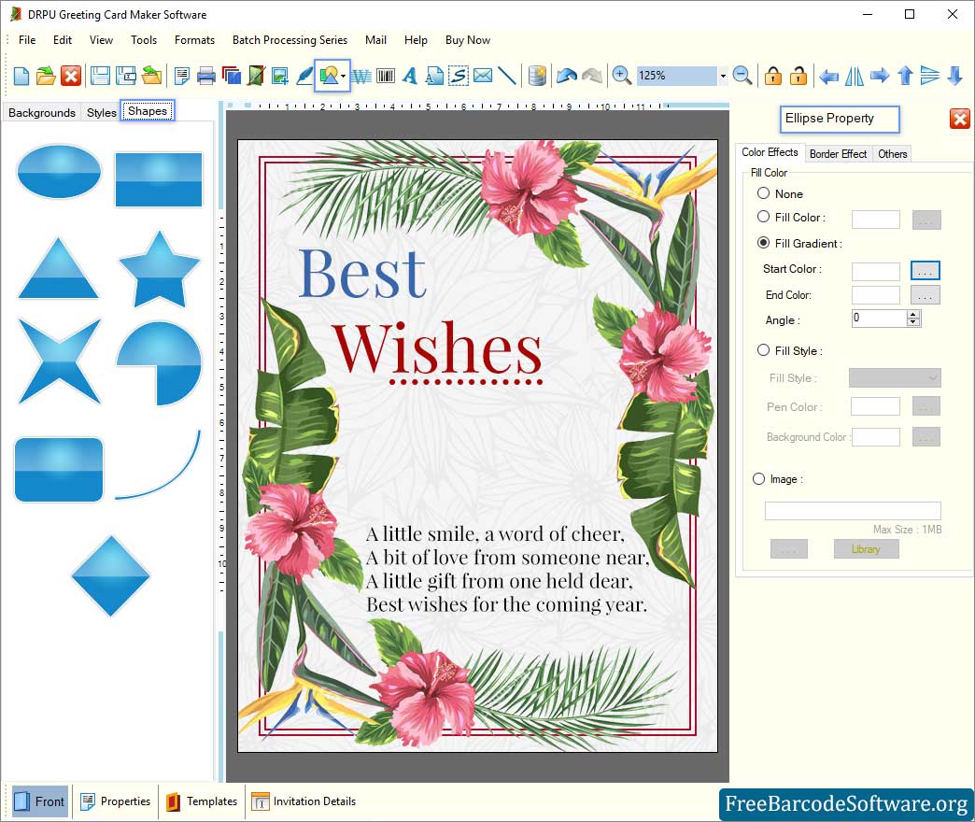This screenshot has height=822, width=975.
Task: Select the Line drawing tool
Action: point(507,76)
